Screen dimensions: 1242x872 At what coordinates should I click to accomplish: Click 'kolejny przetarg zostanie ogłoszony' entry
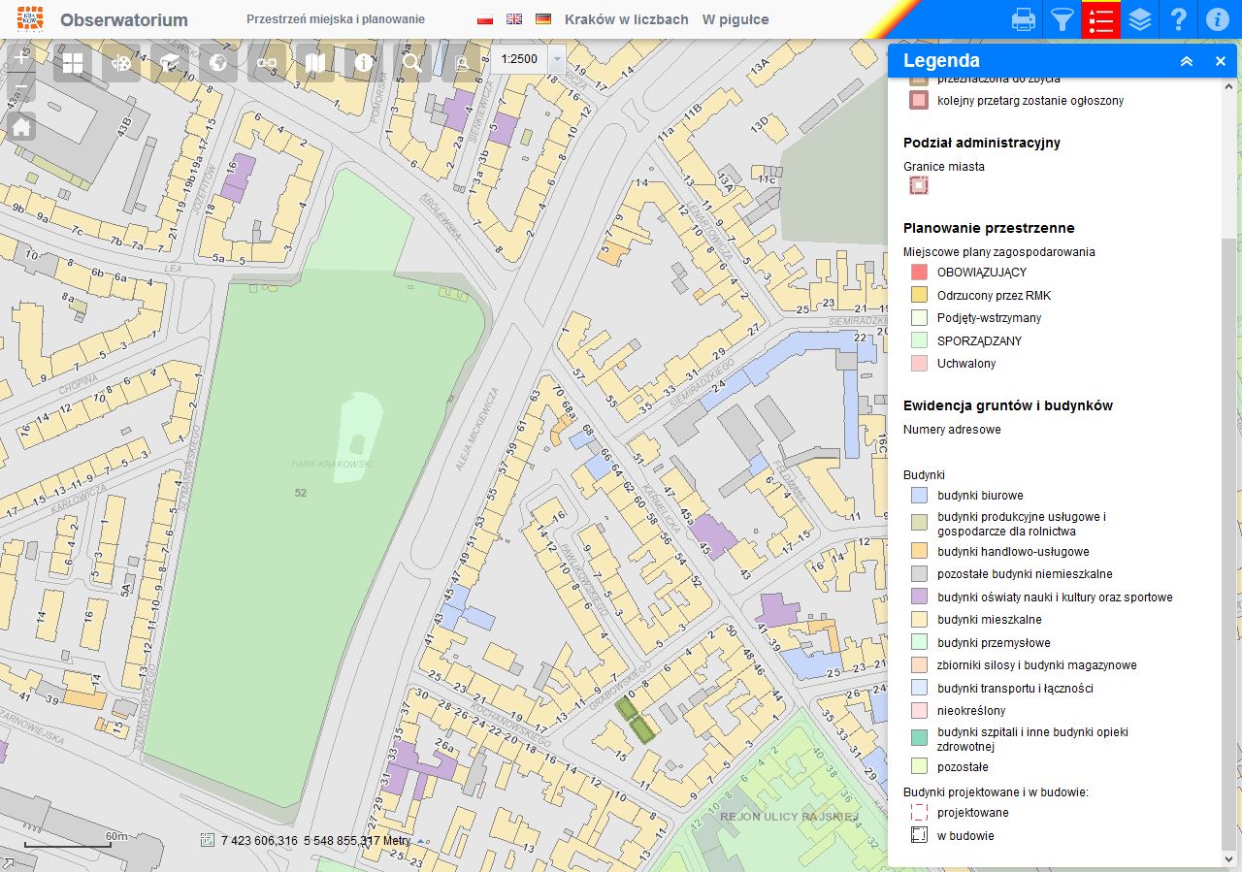point(1030,100)
